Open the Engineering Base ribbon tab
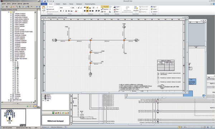Screen dimensions: 215x129 tap(90, 4)
